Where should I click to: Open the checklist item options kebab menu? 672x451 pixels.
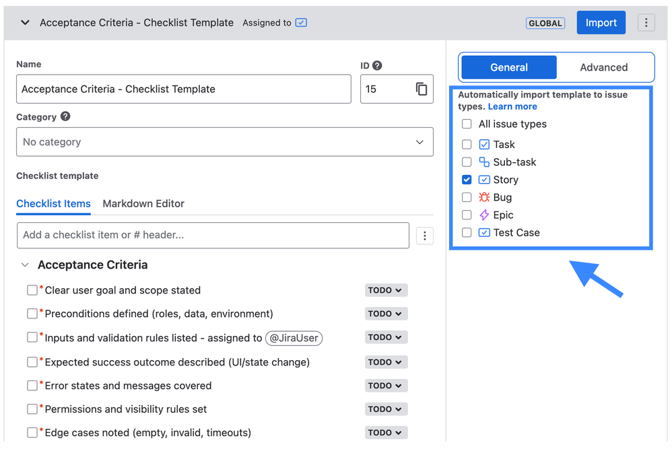pyautogui.click(x=425, y=235)
